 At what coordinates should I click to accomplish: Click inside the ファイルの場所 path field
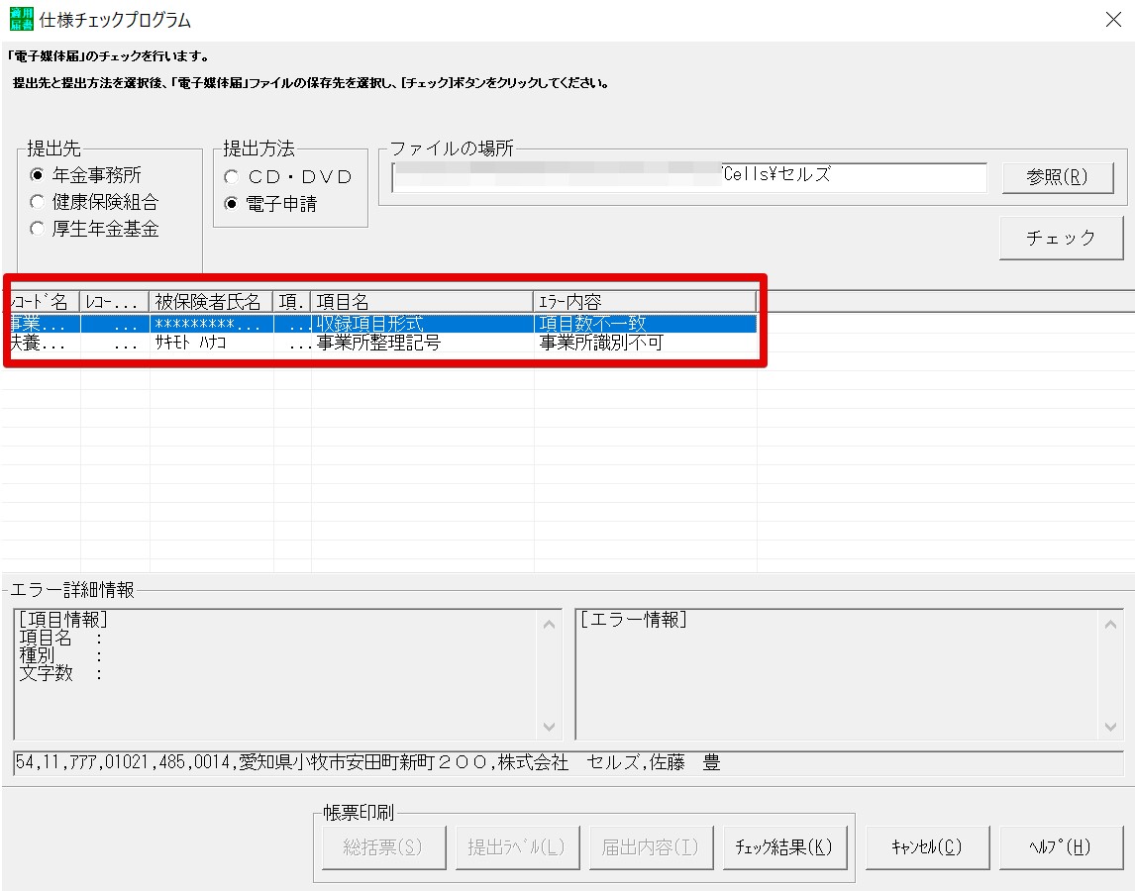[x=683, y=177]
